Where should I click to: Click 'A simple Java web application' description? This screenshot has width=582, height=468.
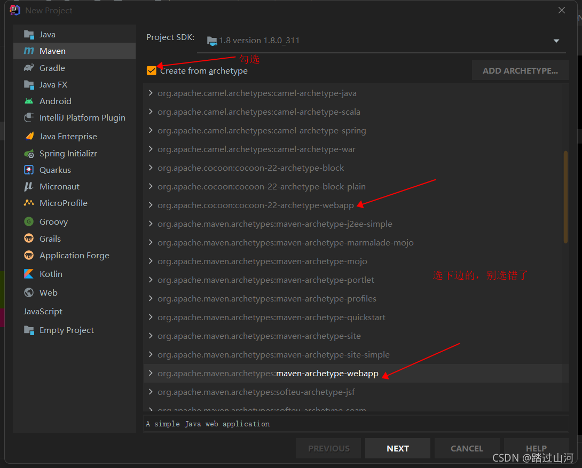coord(208,424)
